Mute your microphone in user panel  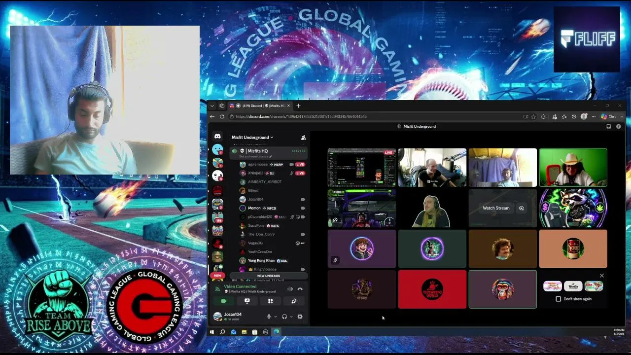269,317
